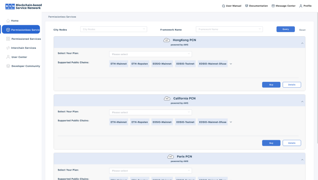Click EOSIO-Mainnet-Dfuse tag in California PCN
318x180 pixels.
point(213,122)
